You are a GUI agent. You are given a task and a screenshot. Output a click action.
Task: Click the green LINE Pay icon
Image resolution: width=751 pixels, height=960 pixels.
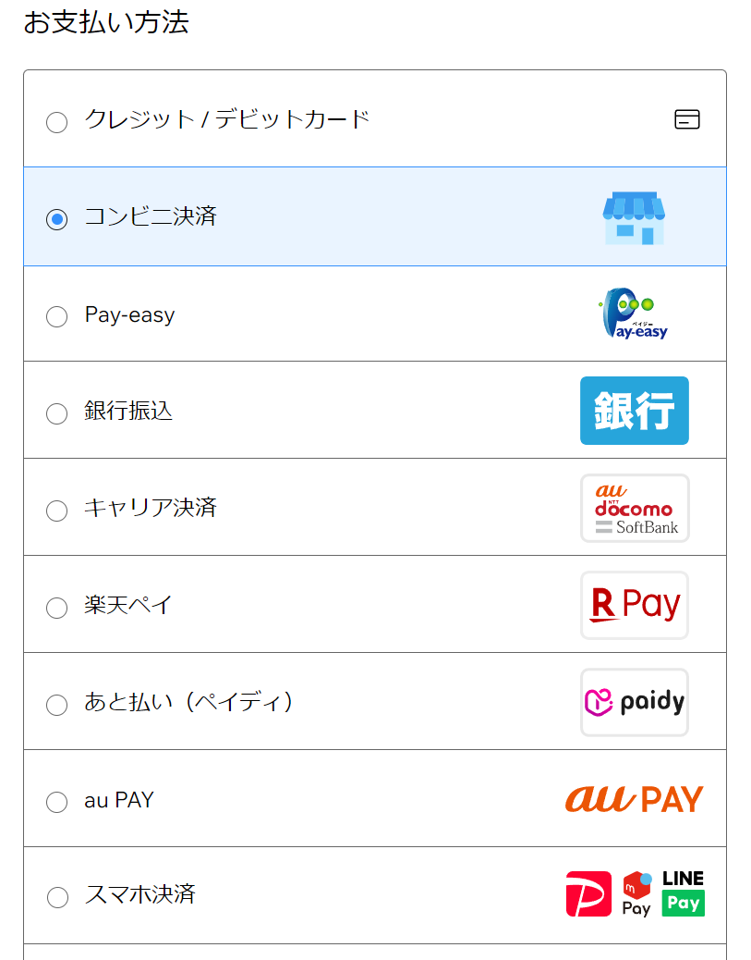click(x=684, y=893)
